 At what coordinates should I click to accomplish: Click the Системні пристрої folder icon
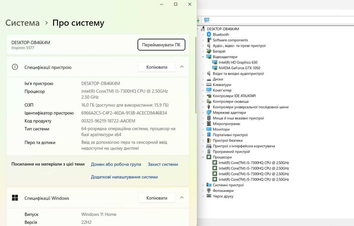[209, 185]
